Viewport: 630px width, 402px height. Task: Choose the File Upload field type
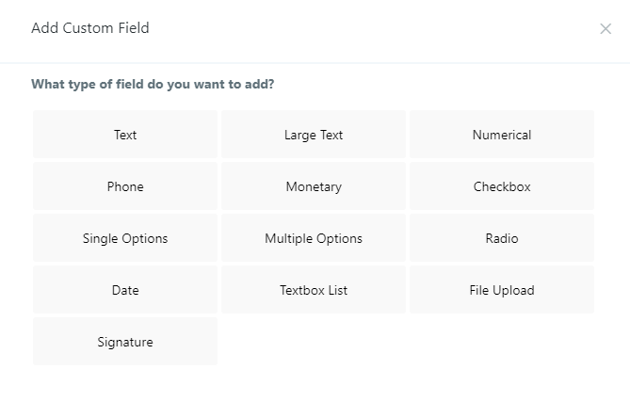click(x=502, y=290)
